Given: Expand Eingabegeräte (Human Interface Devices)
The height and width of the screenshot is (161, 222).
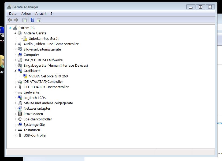Looking at the screenshot, I should pyautogui.click(x=16, y=66).
